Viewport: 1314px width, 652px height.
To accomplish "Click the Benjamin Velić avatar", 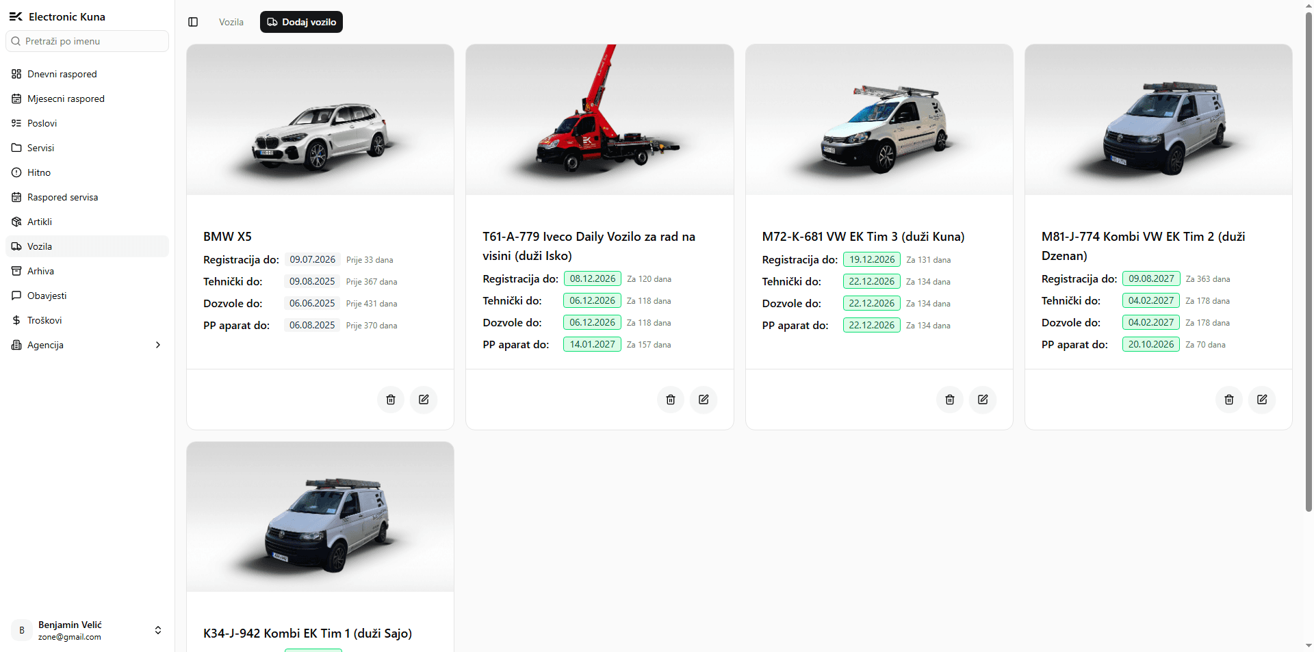I will point(22,630).
